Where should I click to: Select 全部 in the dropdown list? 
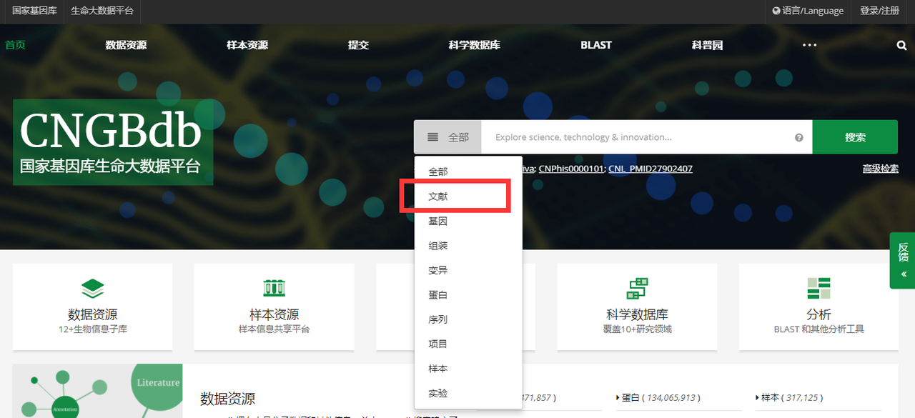(x=468, y=171)
